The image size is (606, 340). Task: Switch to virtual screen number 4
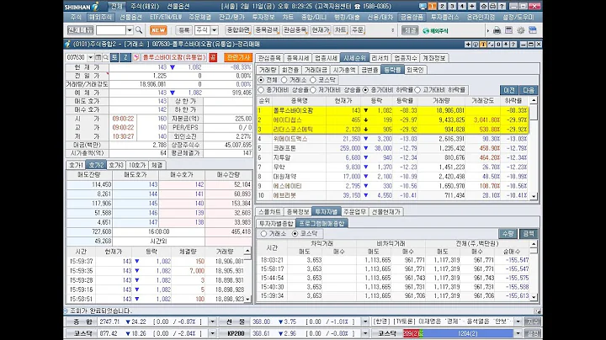462,6
